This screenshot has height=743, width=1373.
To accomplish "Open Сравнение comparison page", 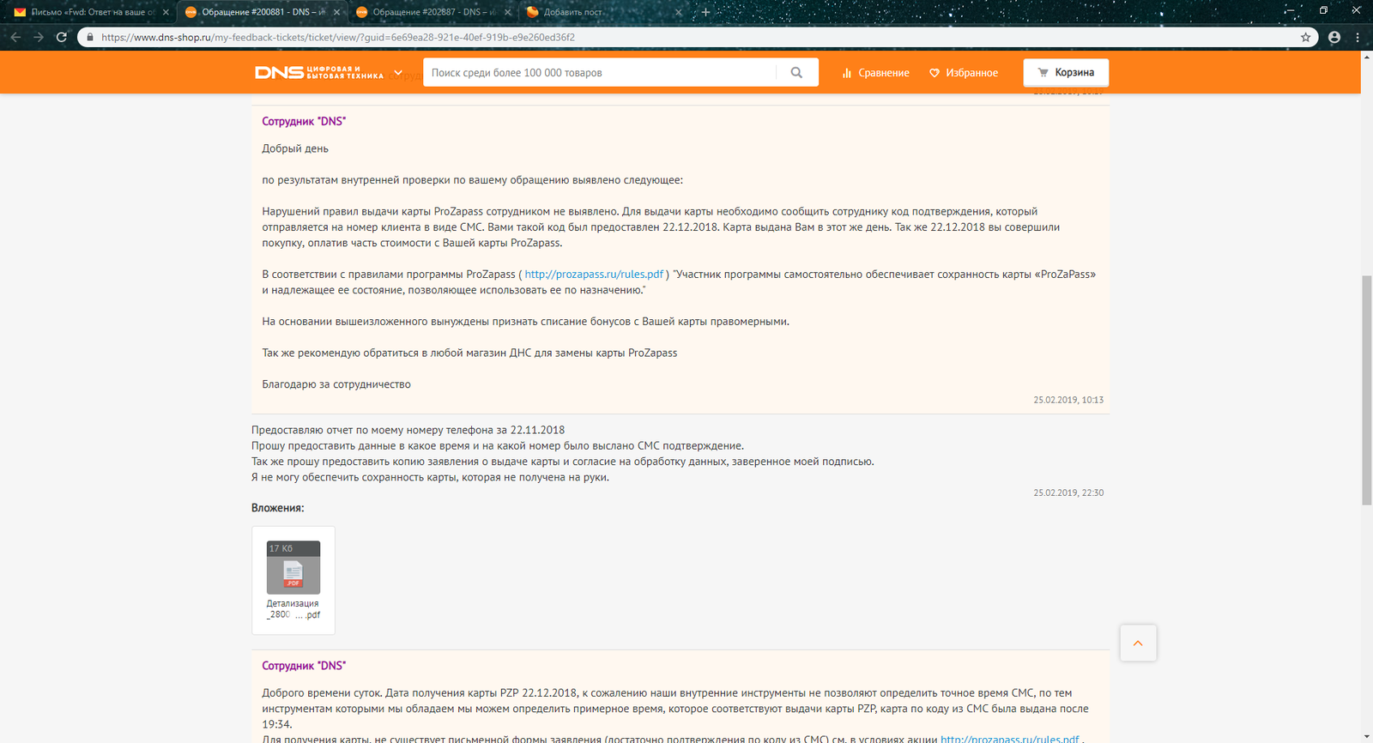I will 875,73.
